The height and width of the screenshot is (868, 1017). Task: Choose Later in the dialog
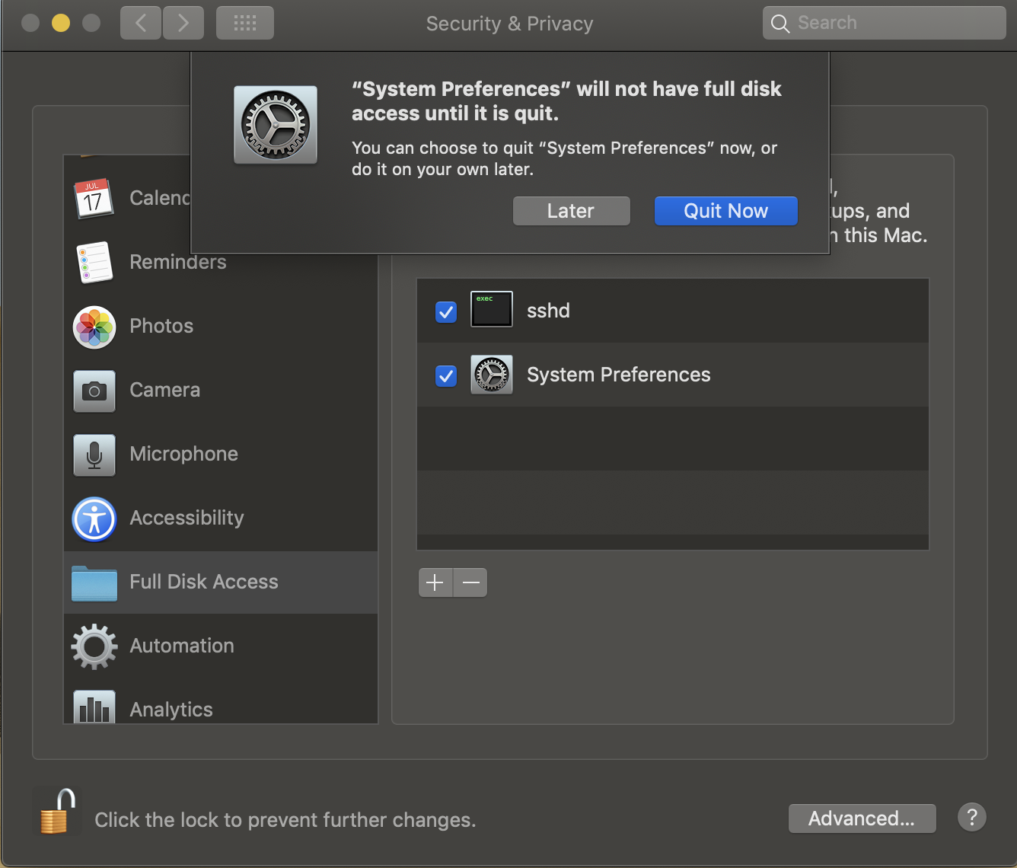[571, 211]
